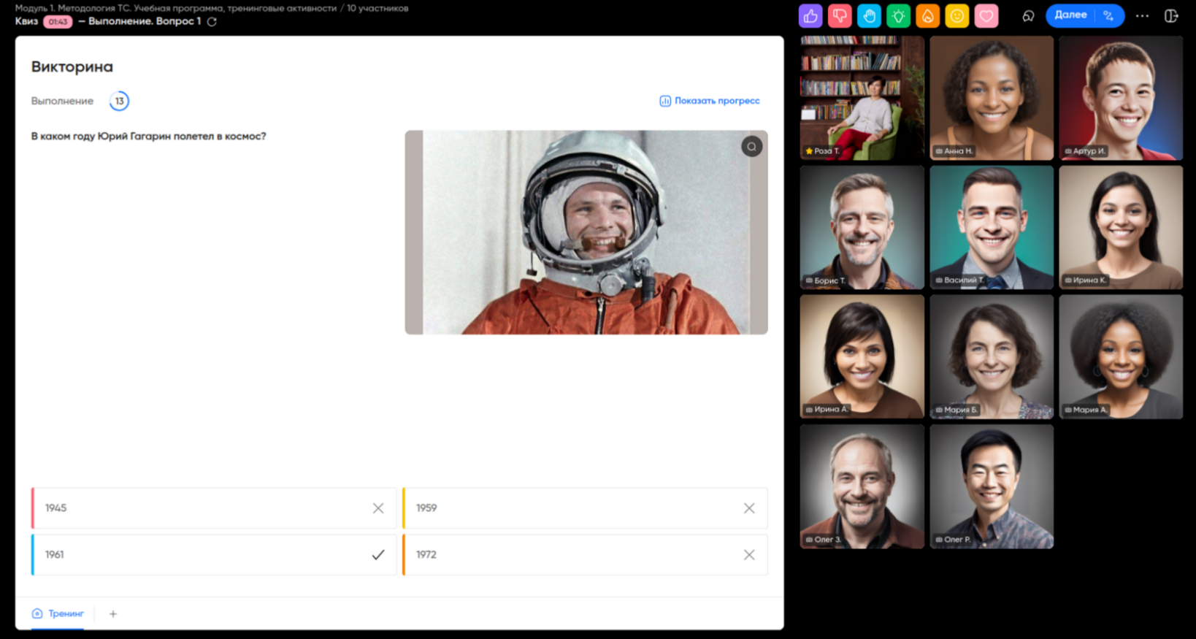Click the exit room icon
1196x639 pixels.
(1171, 15)
